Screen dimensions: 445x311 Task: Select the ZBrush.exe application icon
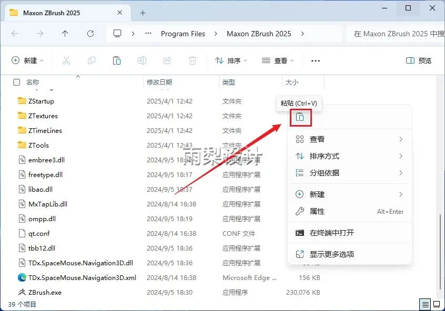coord(22,292)
